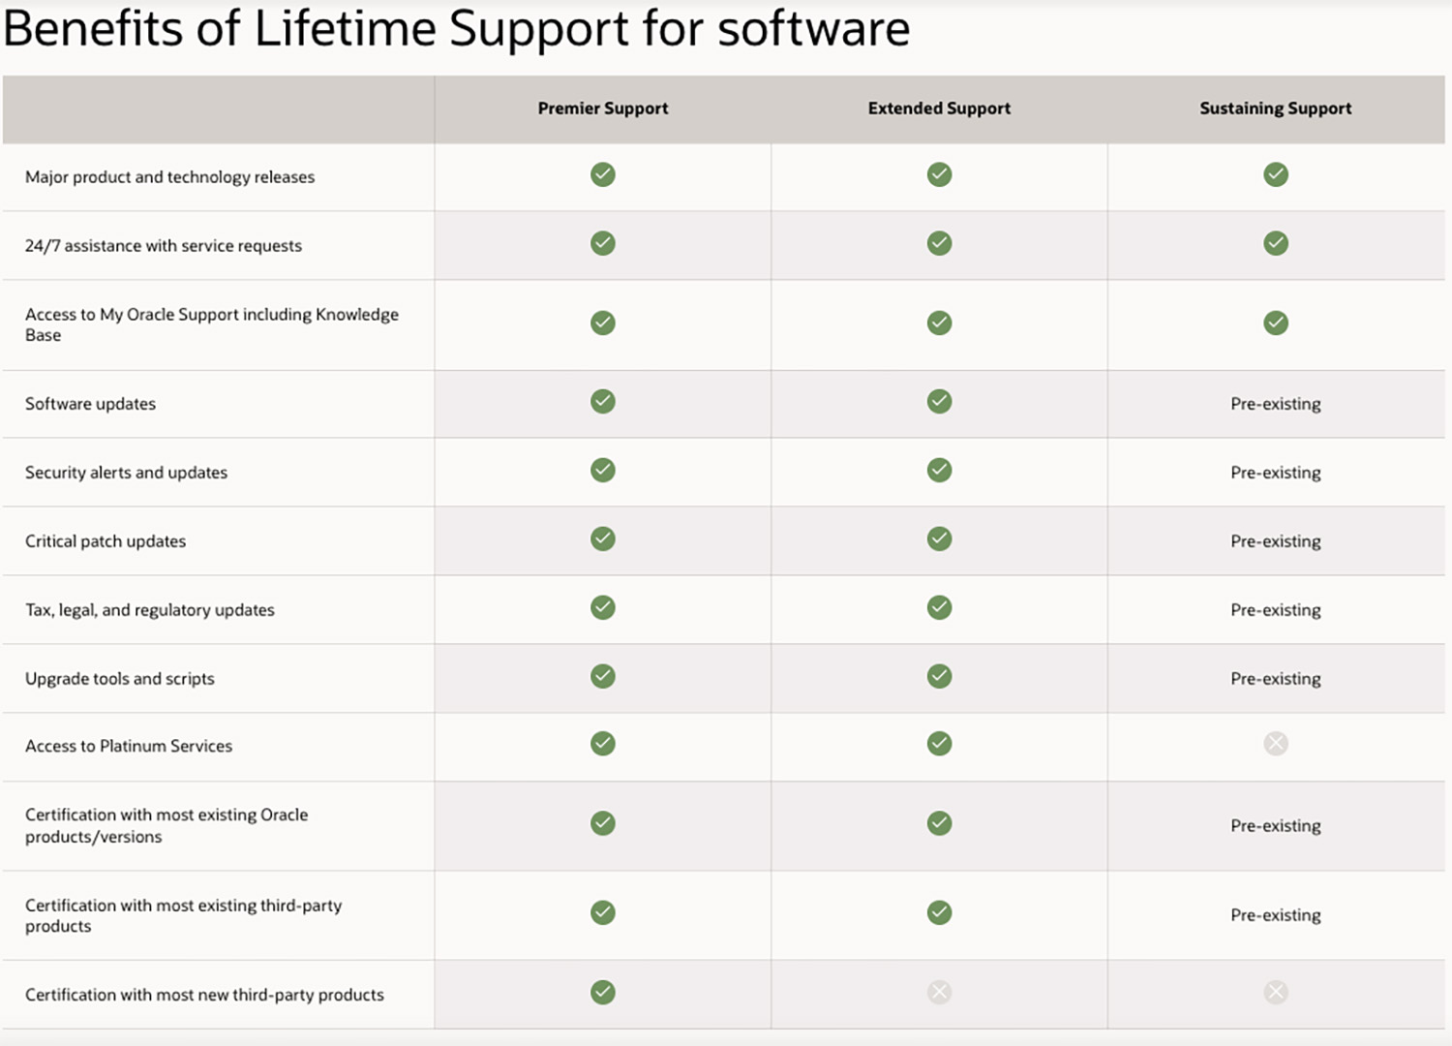Click Extended checkmark for Upgrade tools and scripts
This screenshot has width=1452, height=1046.
coord(939,676)
